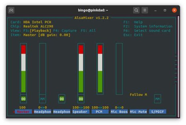Click the empty Mic Boost level bar

tap(119, 69)
